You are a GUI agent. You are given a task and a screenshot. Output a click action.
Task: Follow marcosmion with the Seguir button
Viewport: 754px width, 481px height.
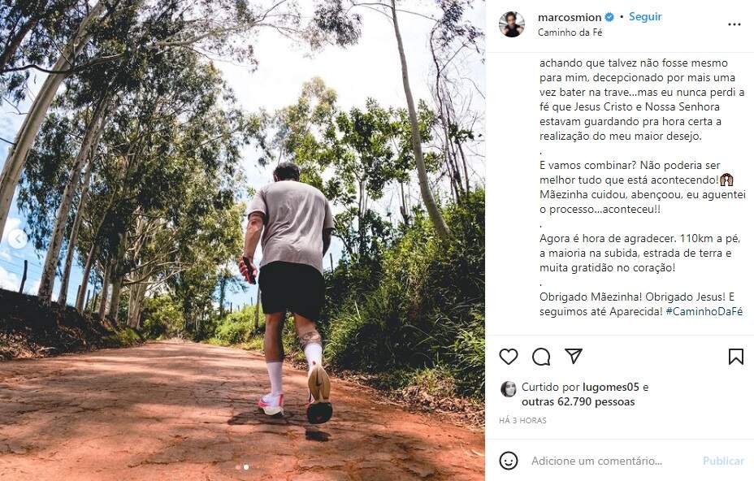(645, 17)
